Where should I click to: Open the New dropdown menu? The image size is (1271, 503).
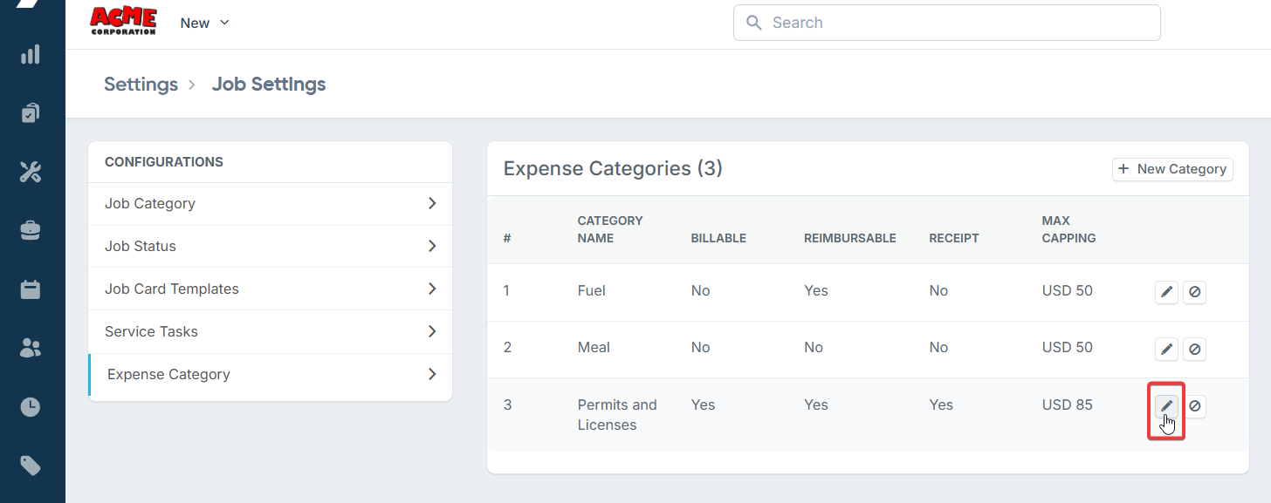point(204,24)
